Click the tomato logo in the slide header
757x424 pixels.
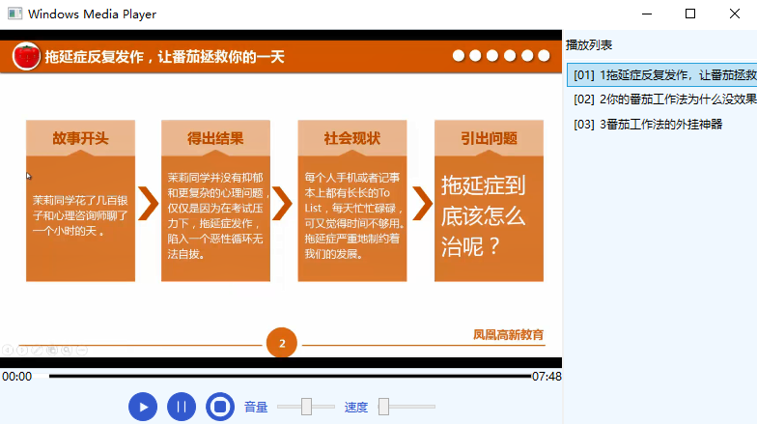[x=26, y=56]
